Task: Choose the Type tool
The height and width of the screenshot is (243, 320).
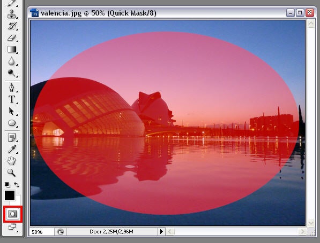Action: [12, 99]
